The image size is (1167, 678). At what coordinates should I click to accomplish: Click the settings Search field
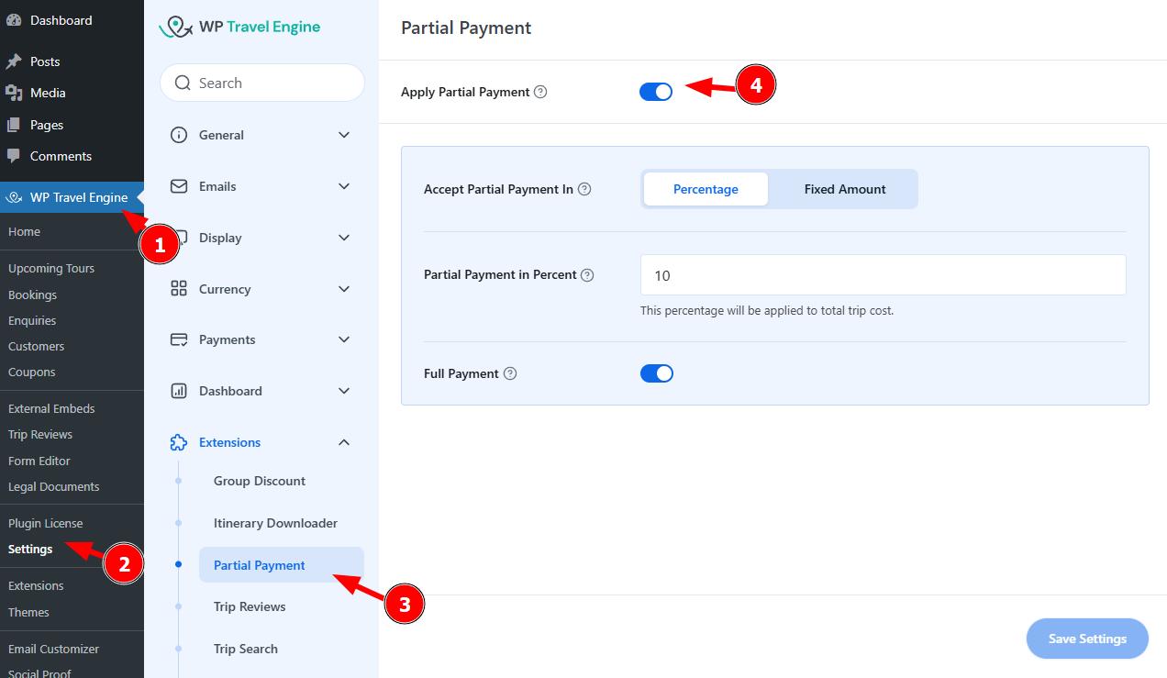coord(262,83)
